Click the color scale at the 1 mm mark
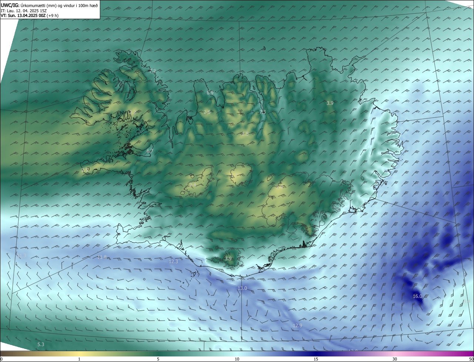The image size is (474, 362). tap(79, 353)
